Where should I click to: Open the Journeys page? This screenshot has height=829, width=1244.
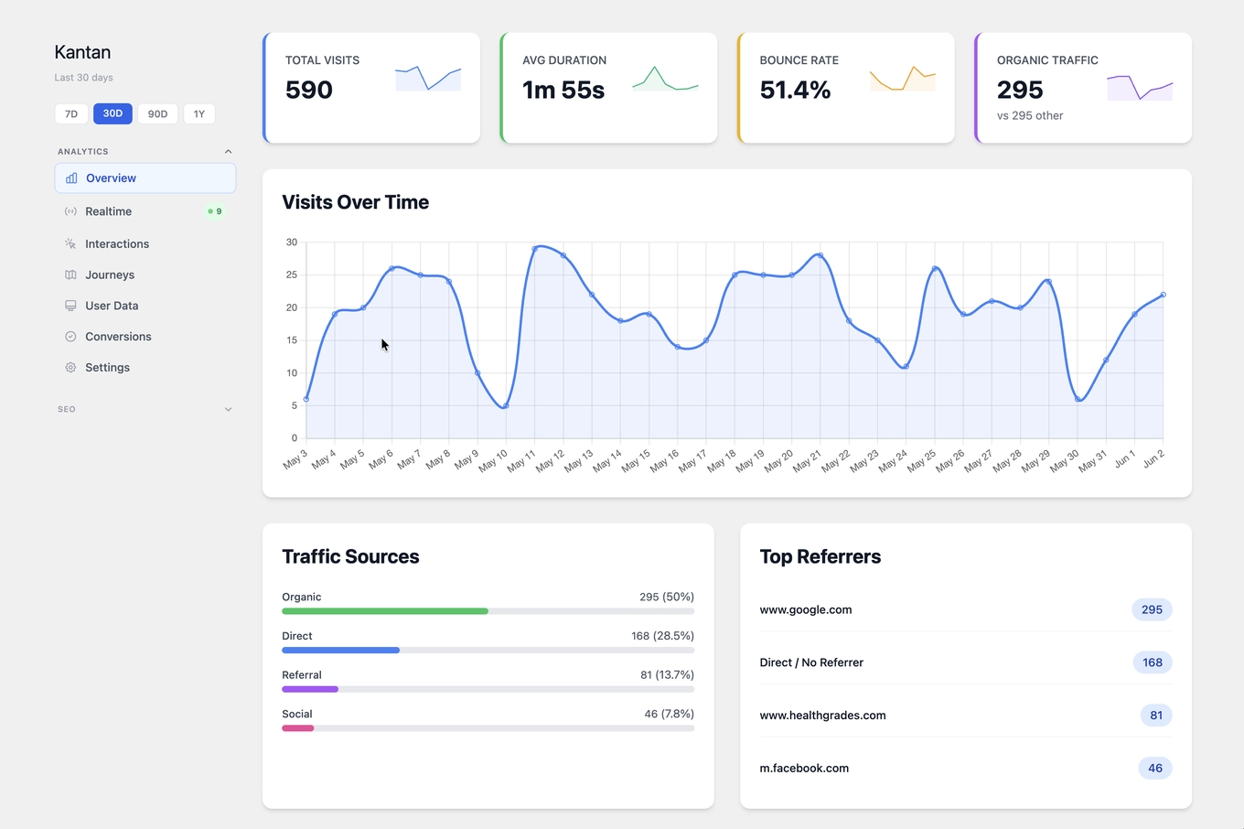[x=145, y=275]
